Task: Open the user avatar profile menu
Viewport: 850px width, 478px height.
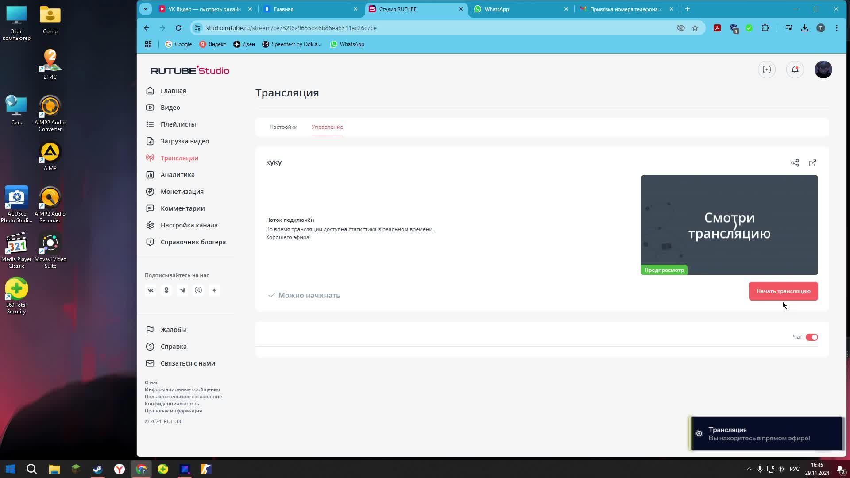Action: pos(823,69)
